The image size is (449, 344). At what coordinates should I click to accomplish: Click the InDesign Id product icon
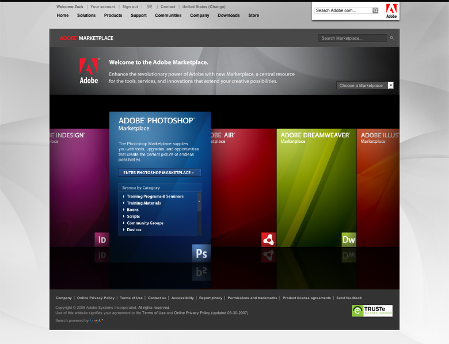[102, 240]
